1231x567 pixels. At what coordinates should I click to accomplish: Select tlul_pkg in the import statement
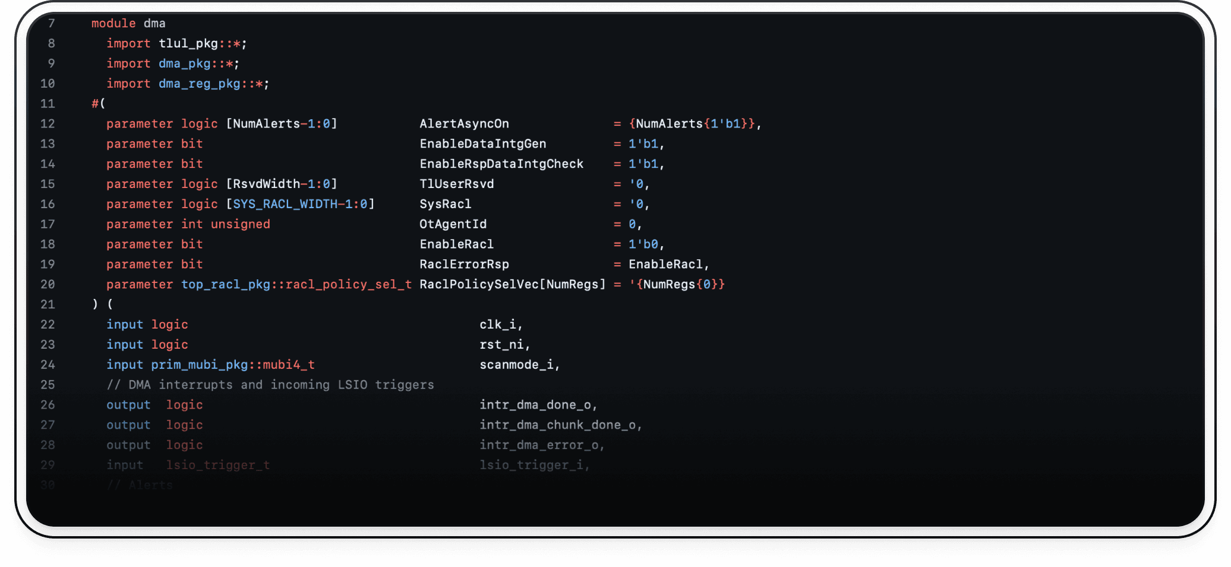[x=188, y=43]
